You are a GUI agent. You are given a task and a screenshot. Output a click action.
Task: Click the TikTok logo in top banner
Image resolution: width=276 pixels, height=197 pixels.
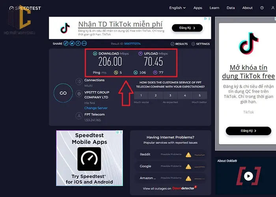(65, 28)
